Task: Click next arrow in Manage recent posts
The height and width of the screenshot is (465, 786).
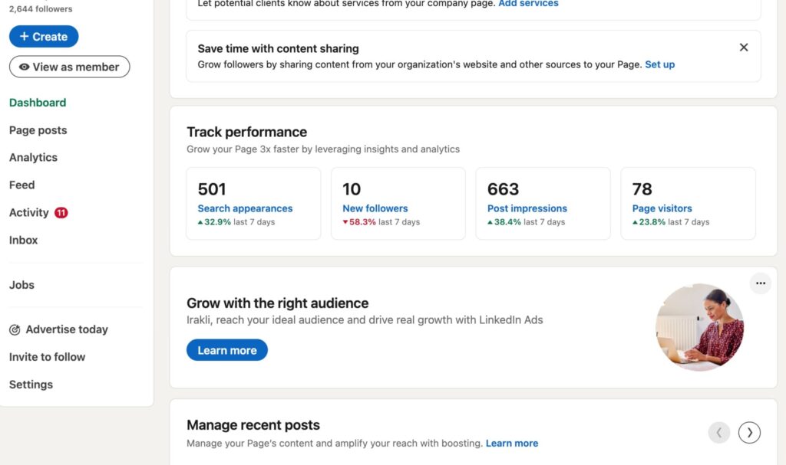Action: pyautogui.click(x=749, y=433)
